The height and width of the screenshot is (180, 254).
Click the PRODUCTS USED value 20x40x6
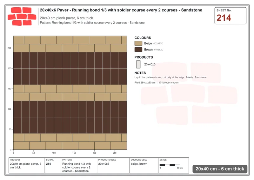[104, 164]
